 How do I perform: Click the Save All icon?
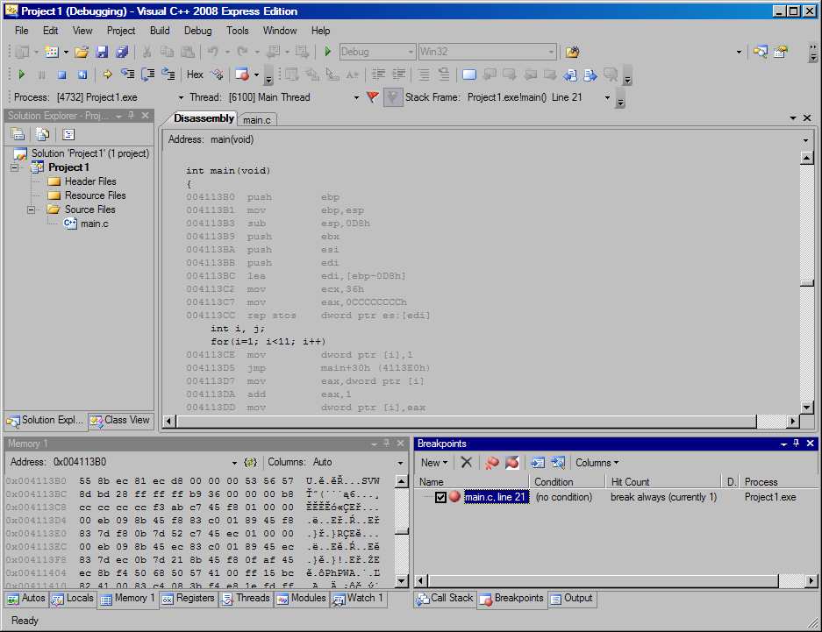(122, 52)
